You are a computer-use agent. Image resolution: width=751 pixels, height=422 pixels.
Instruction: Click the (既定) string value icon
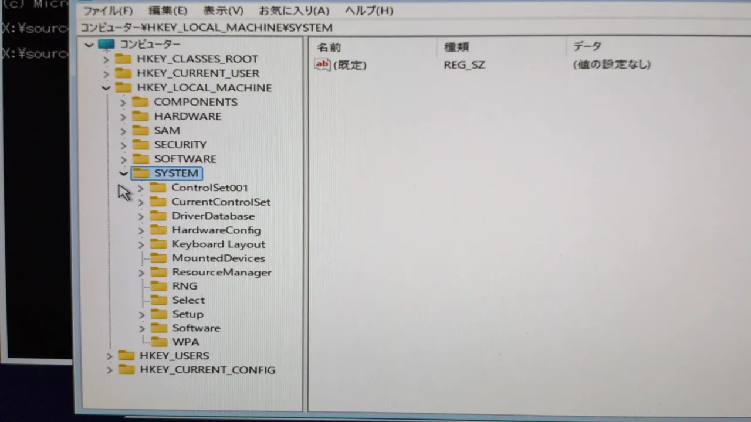pyautogui.click(x=323, y=64)
